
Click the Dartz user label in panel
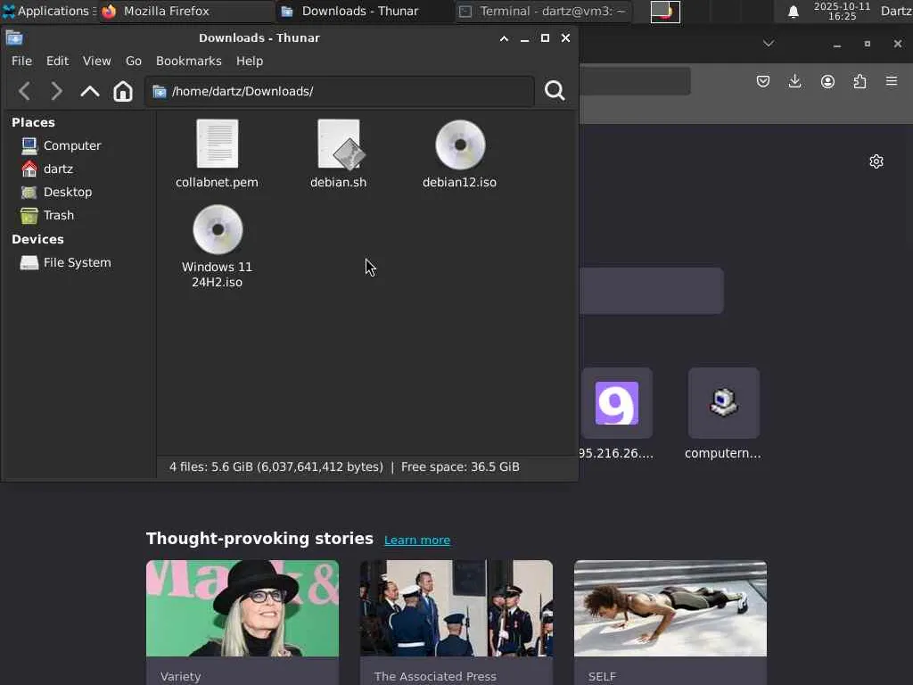pyautogui.click(x=895, y=11)
